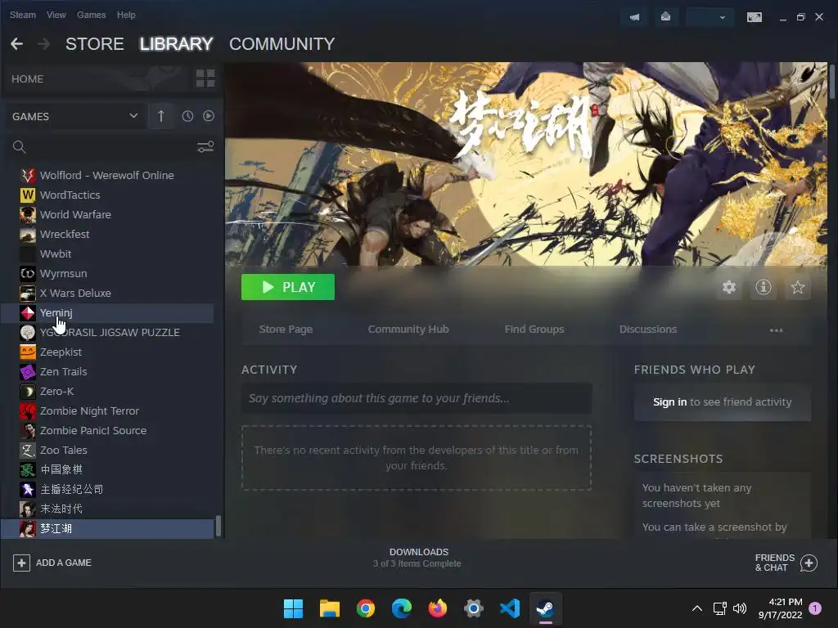Select Wolflord - Werewolf Online
The width and height of the screenshot is (838, 628).
pos(107,175)
